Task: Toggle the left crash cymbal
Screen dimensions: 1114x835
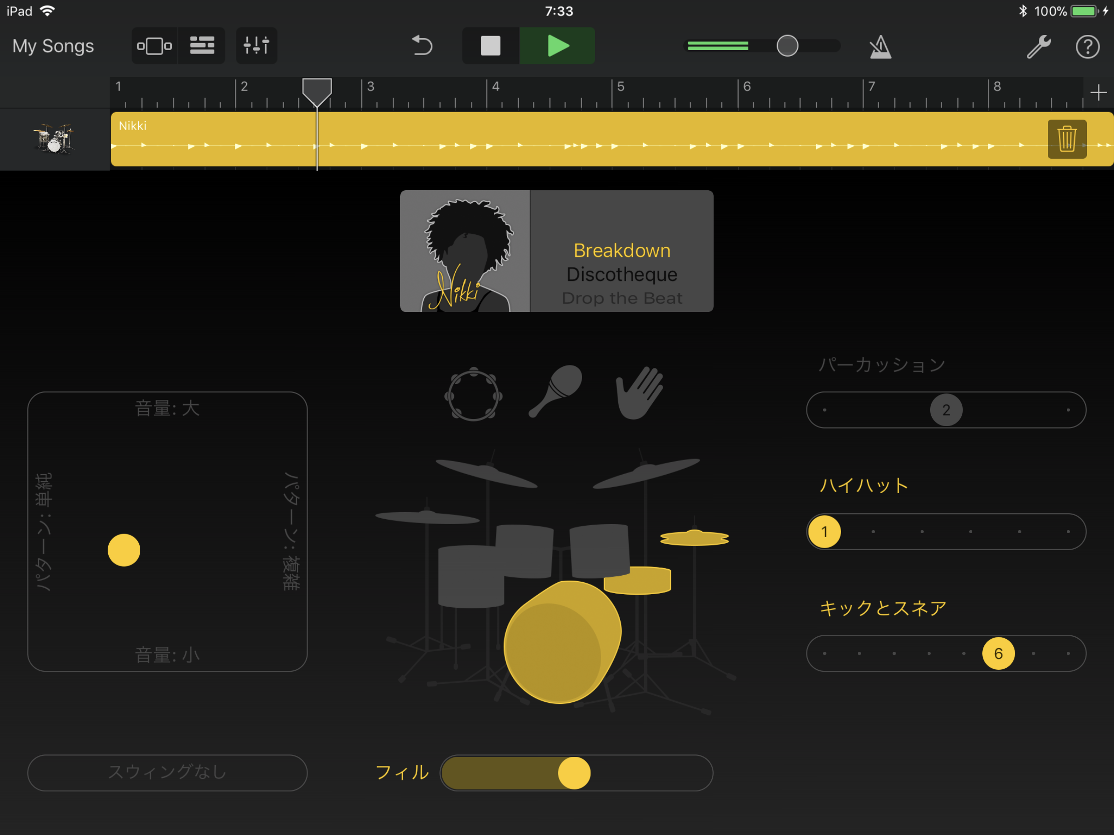Action: coord(486,473)
